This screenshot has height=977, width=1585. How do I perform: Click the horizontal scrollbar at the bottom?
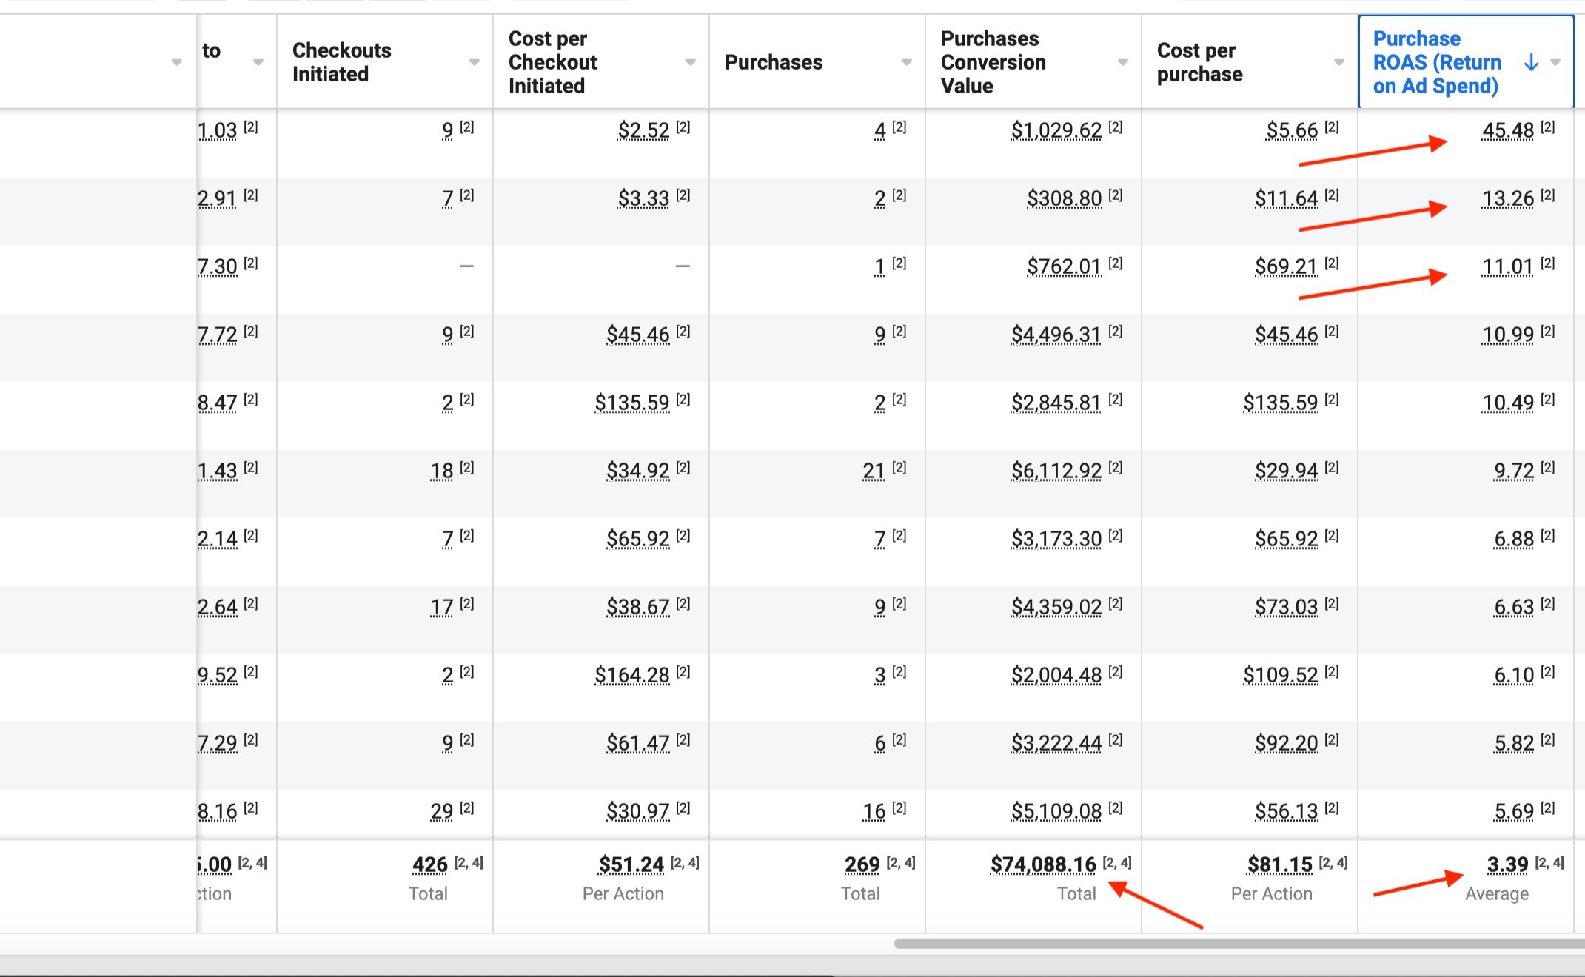1236,944
